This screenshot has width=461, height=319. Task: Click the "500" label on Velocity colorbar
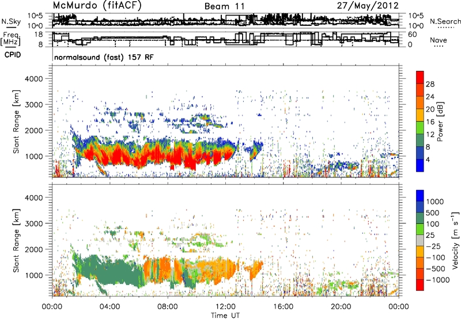(x=433, y=213)
